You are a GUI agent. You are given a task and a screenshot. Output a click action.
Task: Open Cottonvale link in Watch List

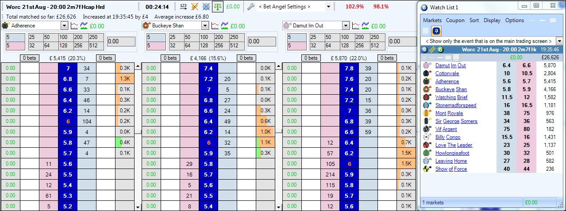pos(447,73)
